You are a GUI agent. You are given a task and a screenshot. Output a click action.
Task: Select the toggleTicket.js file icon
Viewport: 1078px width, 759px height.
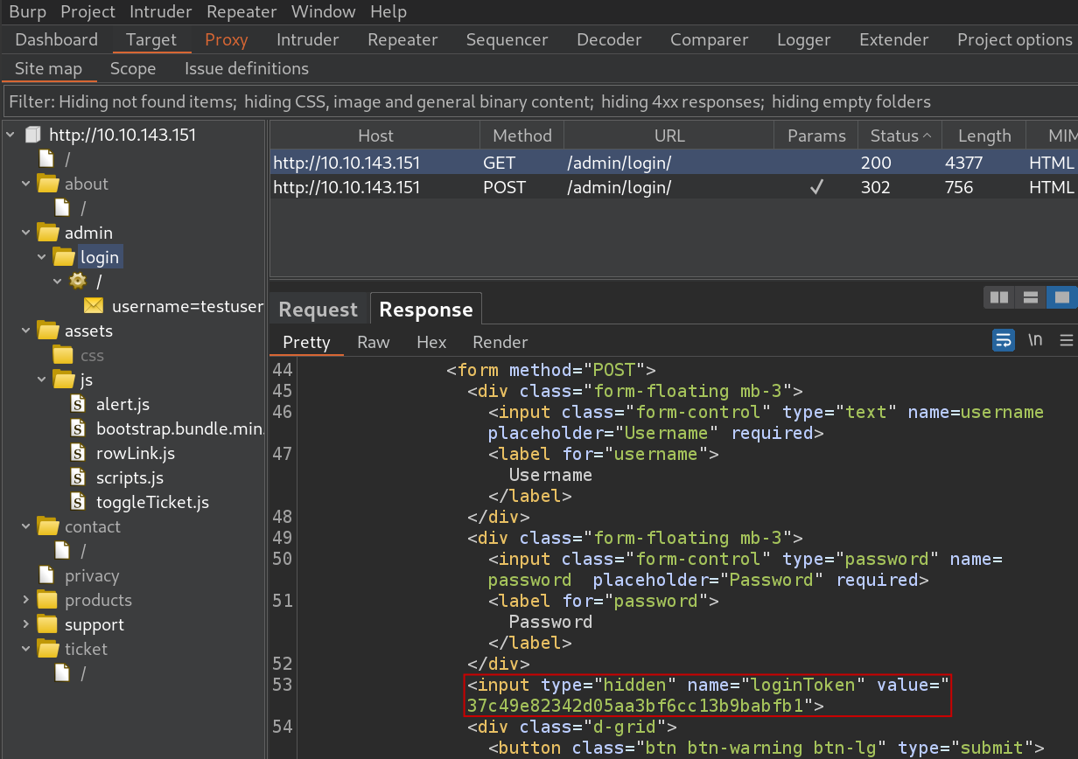79,502
